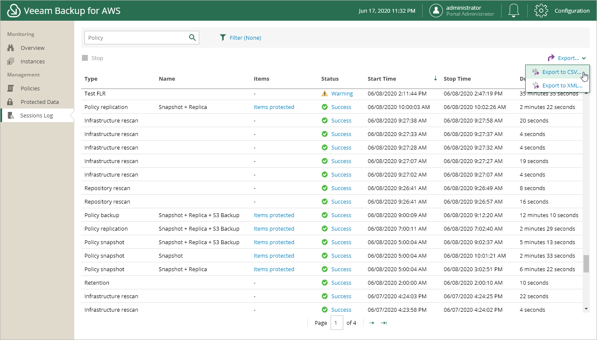Choose Export to CSV menu item
The height and width of the screenshot is (340, 597).
point(557,72)
